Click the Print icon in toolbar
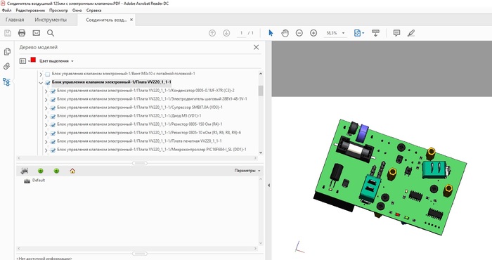 tap(22, 33)
